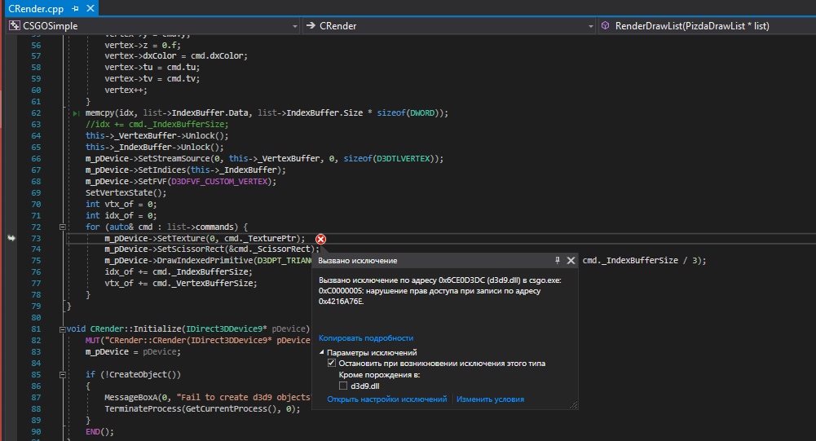Check the d3d9.dll exclusion checkbox
Viewport: 816px width, 441px height.
[x=343, y=386]
